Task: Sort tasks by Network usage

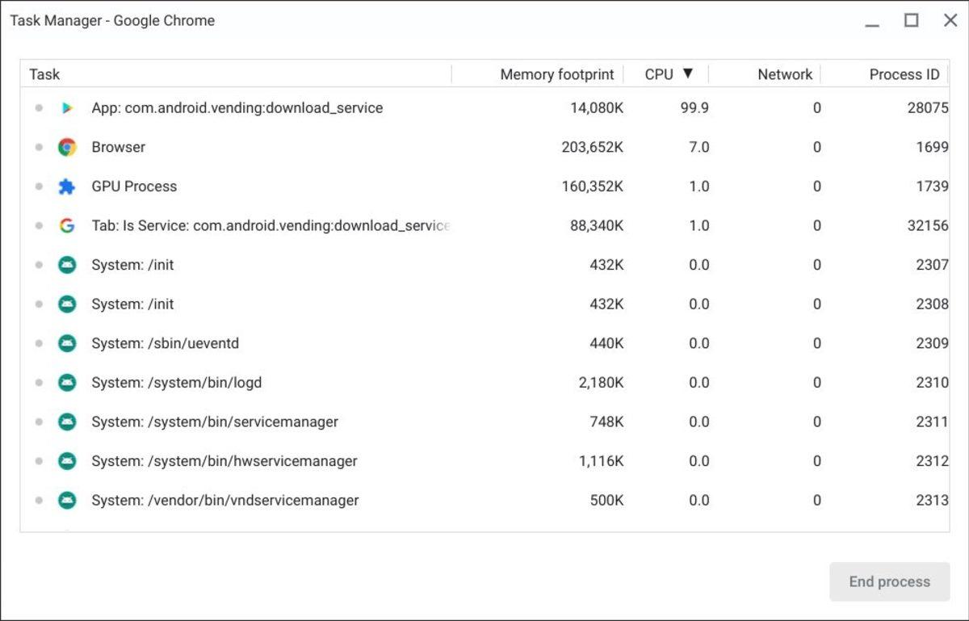Action: 784,73
